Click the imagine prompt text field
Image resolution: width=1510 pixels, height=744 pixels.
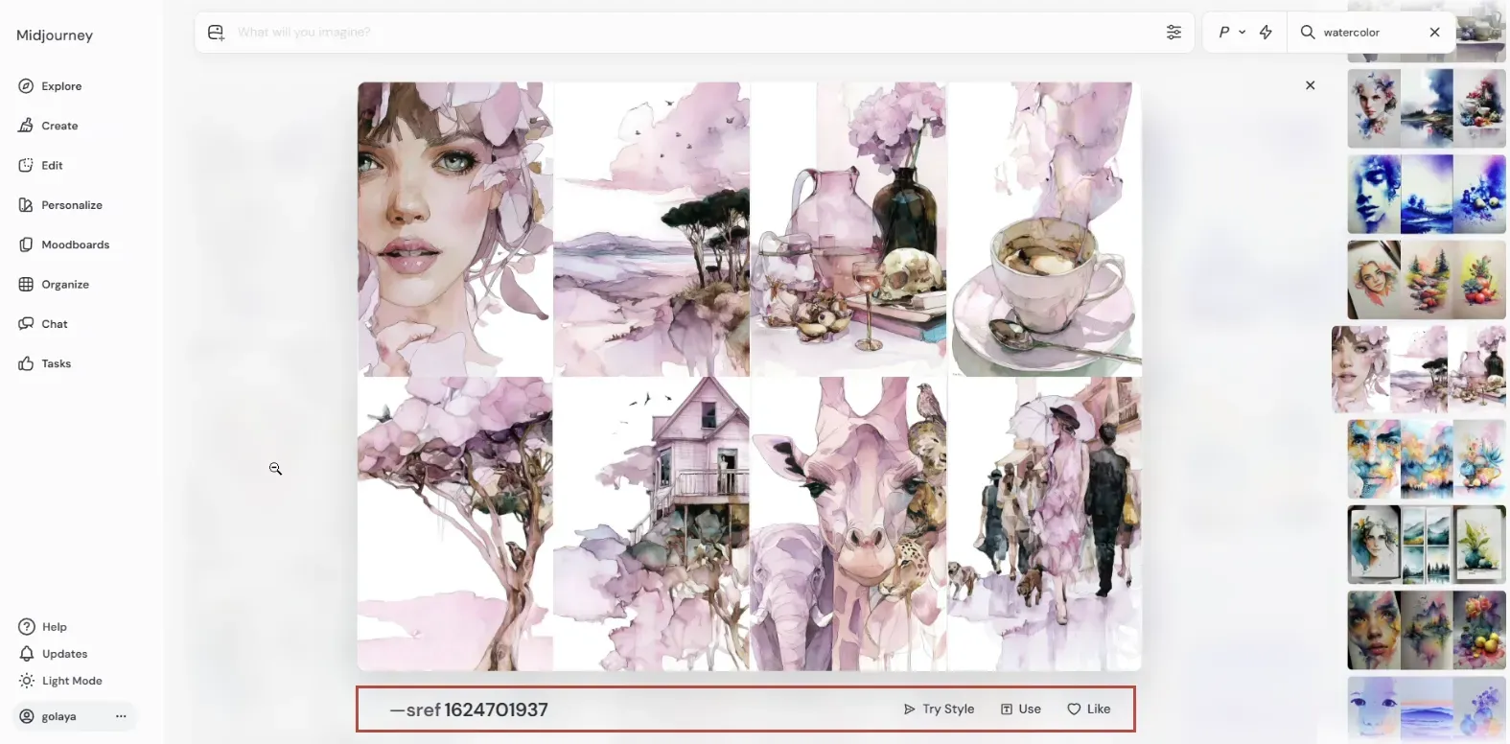(671, 33)
